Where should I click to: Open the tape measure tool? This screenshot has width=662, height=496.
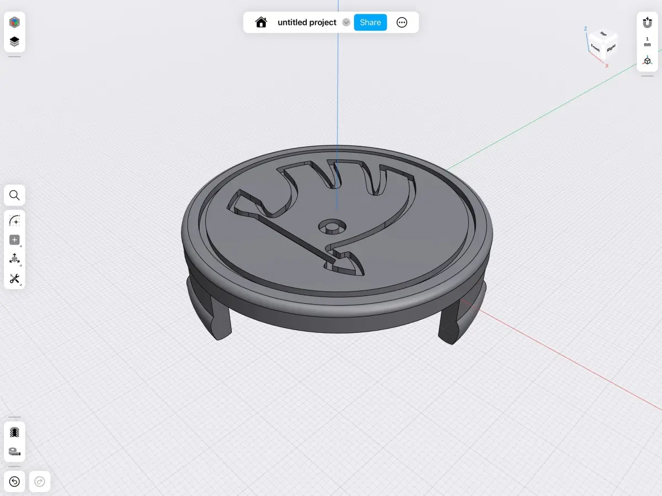tap(15, 451)
